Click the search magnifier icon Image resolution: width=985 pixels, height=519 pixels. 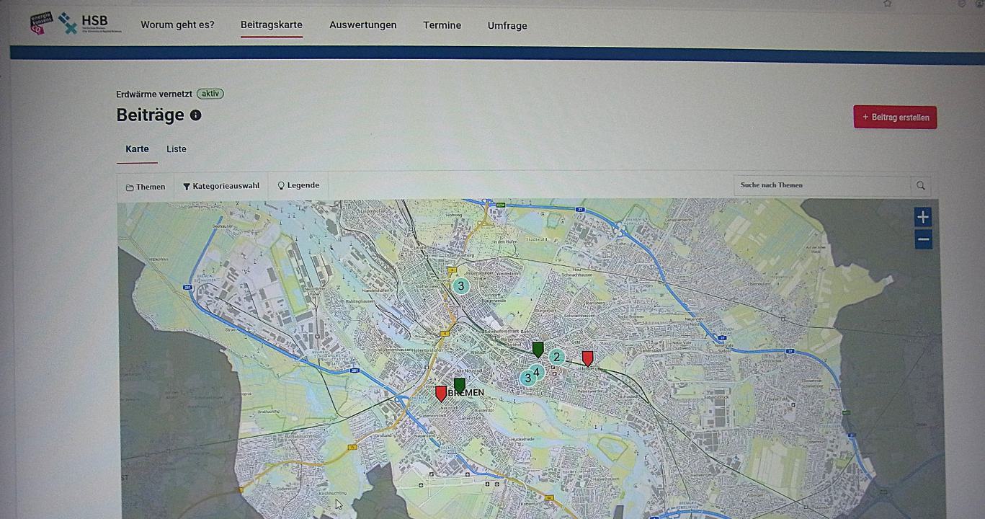pos(920,185)
